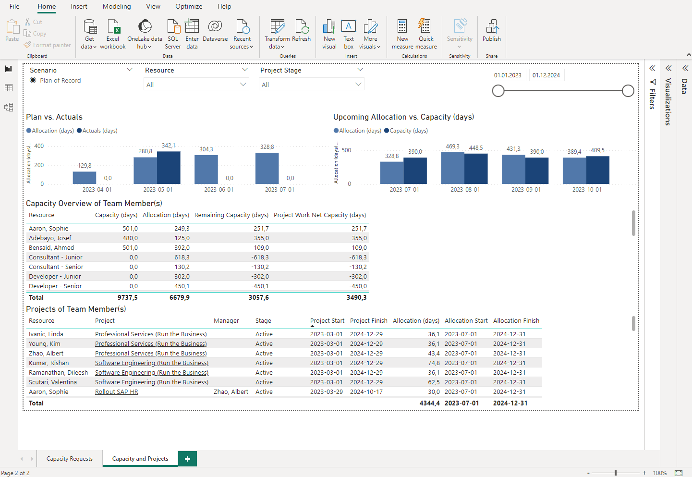Switch to Table view in the left sidebar
This screenshot has width=692, height=477.
coord(8,87)
